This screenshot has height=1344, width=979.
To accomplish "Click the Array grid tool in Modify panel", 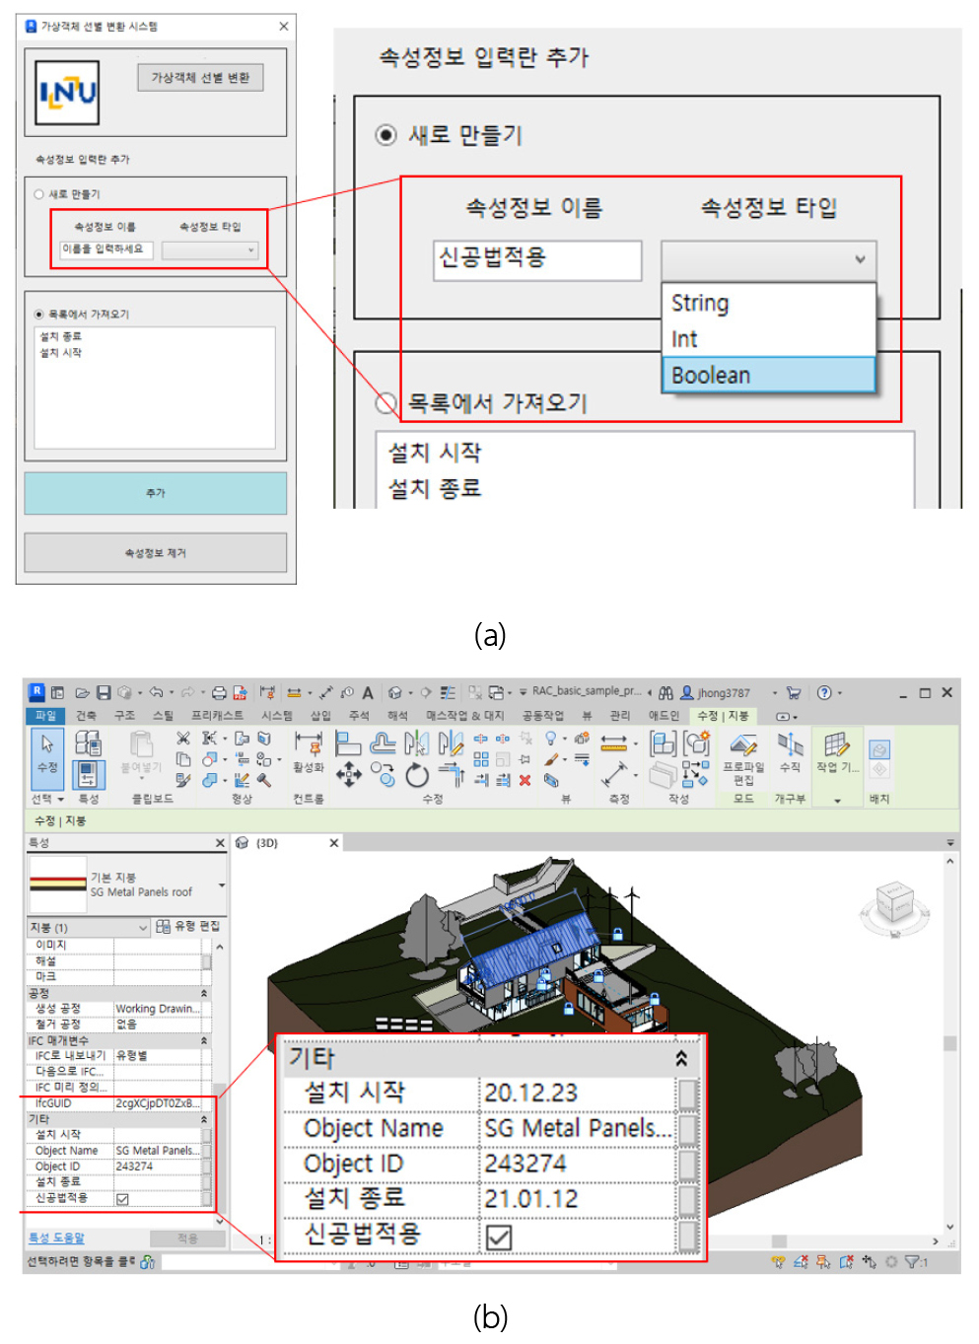I will point(481,759).
